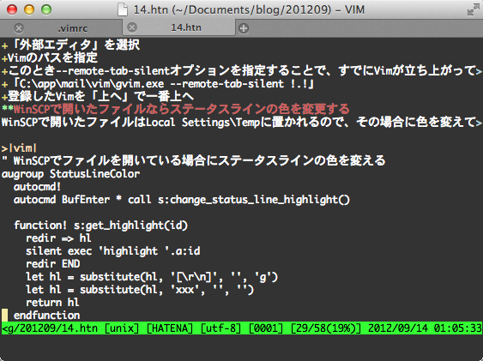Click '<g/201209/14.htn' in status line

pyautogui.click(x=50, y=328)
